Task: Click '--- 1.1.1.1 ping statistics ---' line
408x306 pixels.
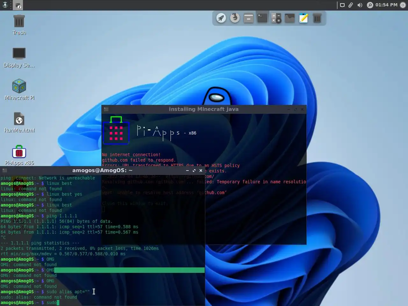Action: click(40, 243)
